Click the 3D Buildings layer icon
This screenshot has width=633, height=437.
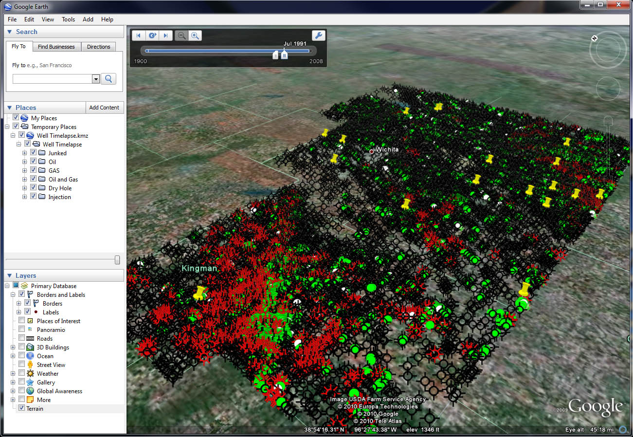tap(30, 347)
